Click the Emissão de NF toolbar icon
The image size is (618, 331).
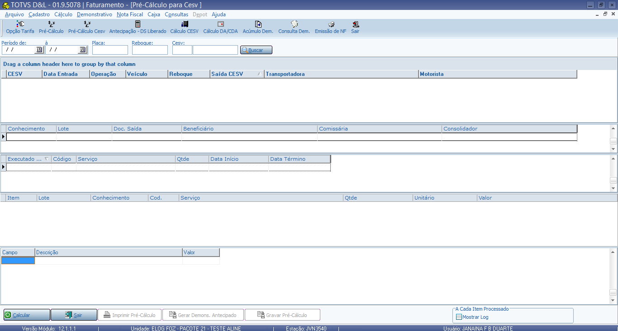tap(331, 28)
